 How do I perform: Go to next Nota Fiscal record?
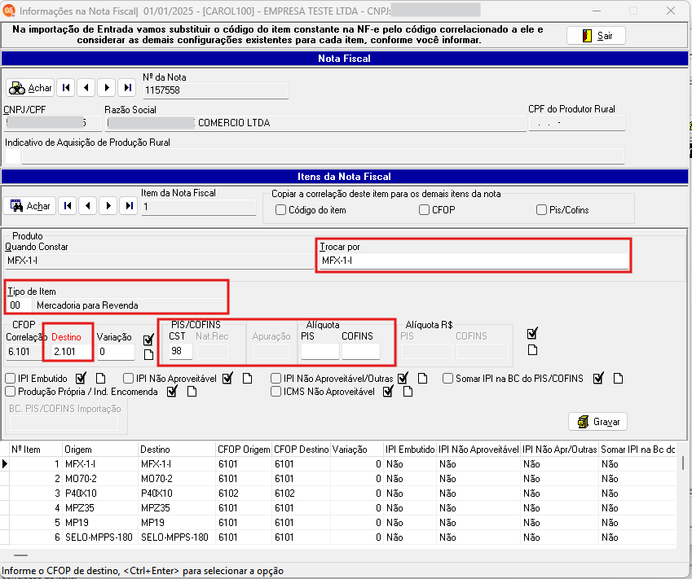[x=107, y=88]
